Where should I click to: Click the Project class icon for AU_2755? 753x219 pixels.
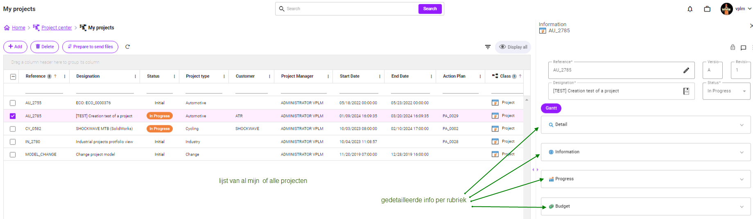495,103
